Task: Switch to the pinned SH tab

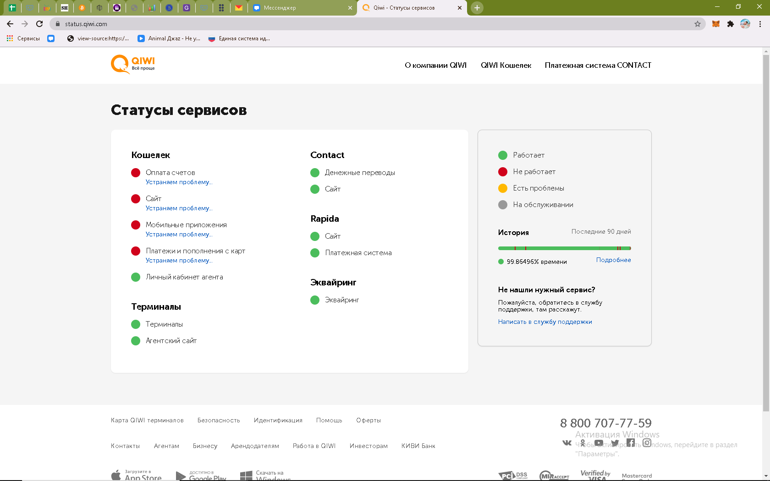Action: (65, 8)
